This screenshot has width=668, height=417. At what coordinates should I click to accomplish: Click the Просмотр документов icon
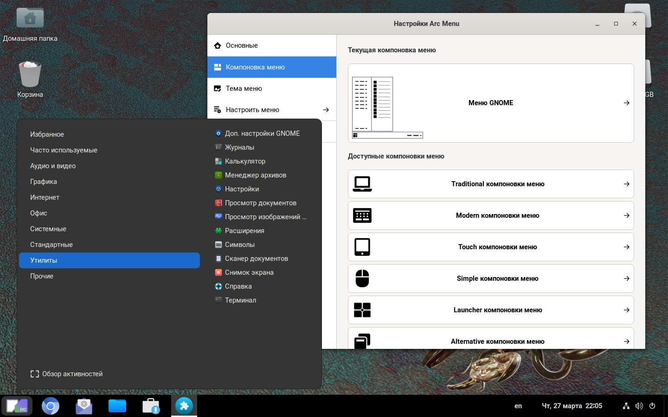(x=218, y=203)
